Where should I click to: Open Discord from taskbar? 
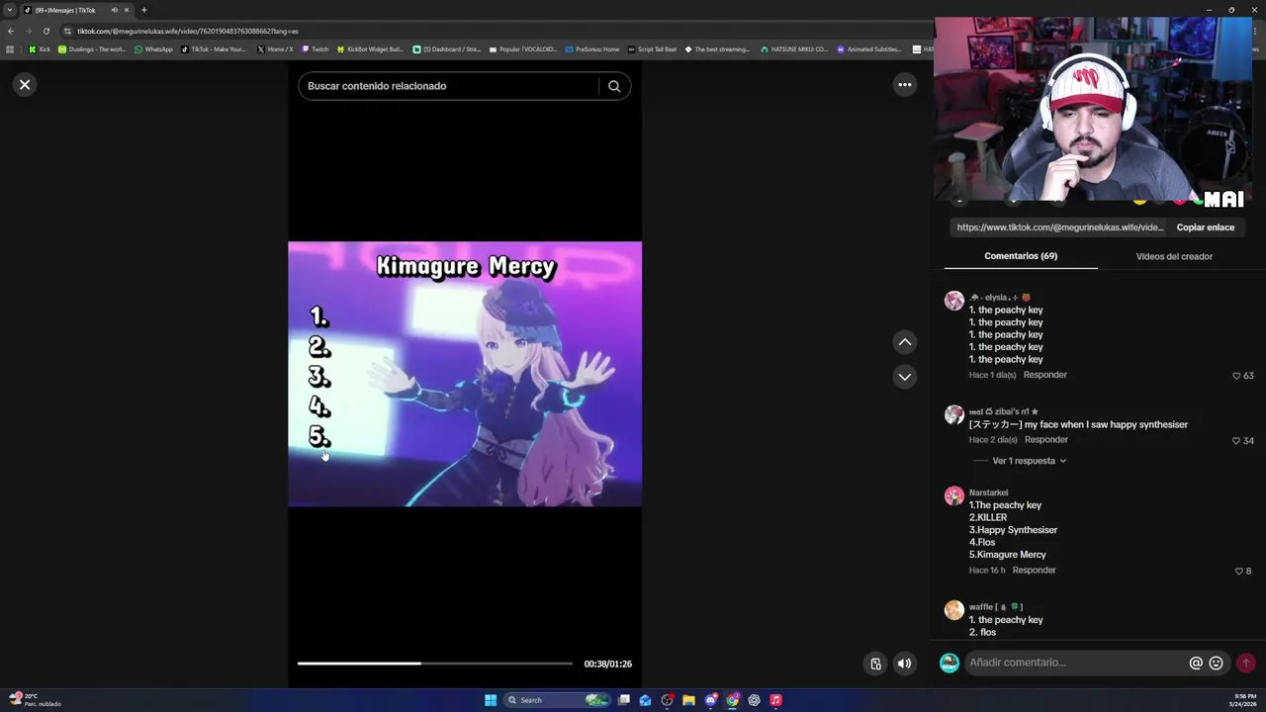(x=710, y=700)
